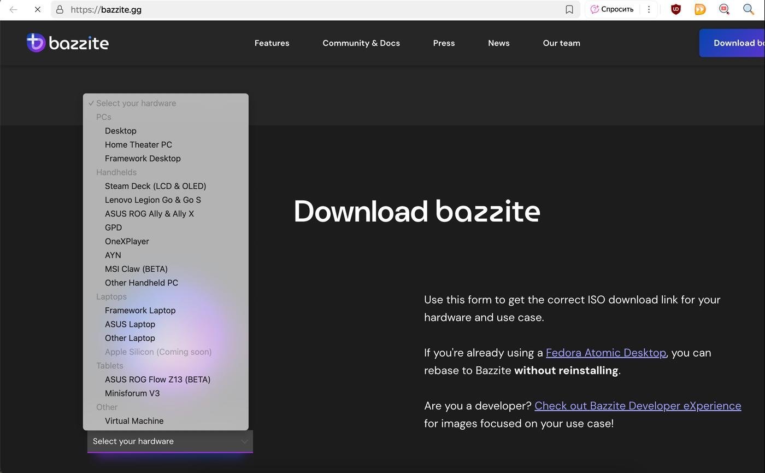765x473 pixels.
Task: Open the Our team page
Action: pyautogui.click(x=561, y=43)
